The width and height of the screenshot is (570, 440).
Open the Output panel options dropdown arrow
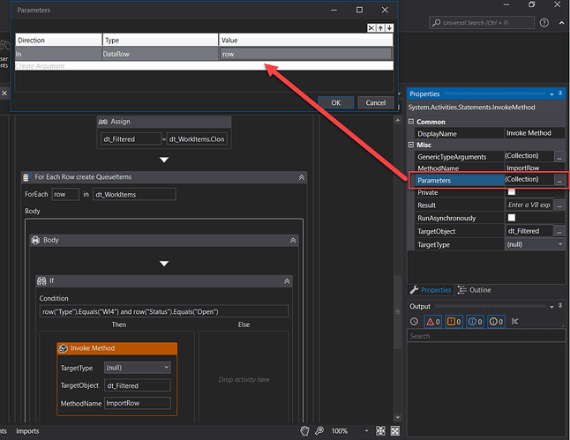(551, 307)
